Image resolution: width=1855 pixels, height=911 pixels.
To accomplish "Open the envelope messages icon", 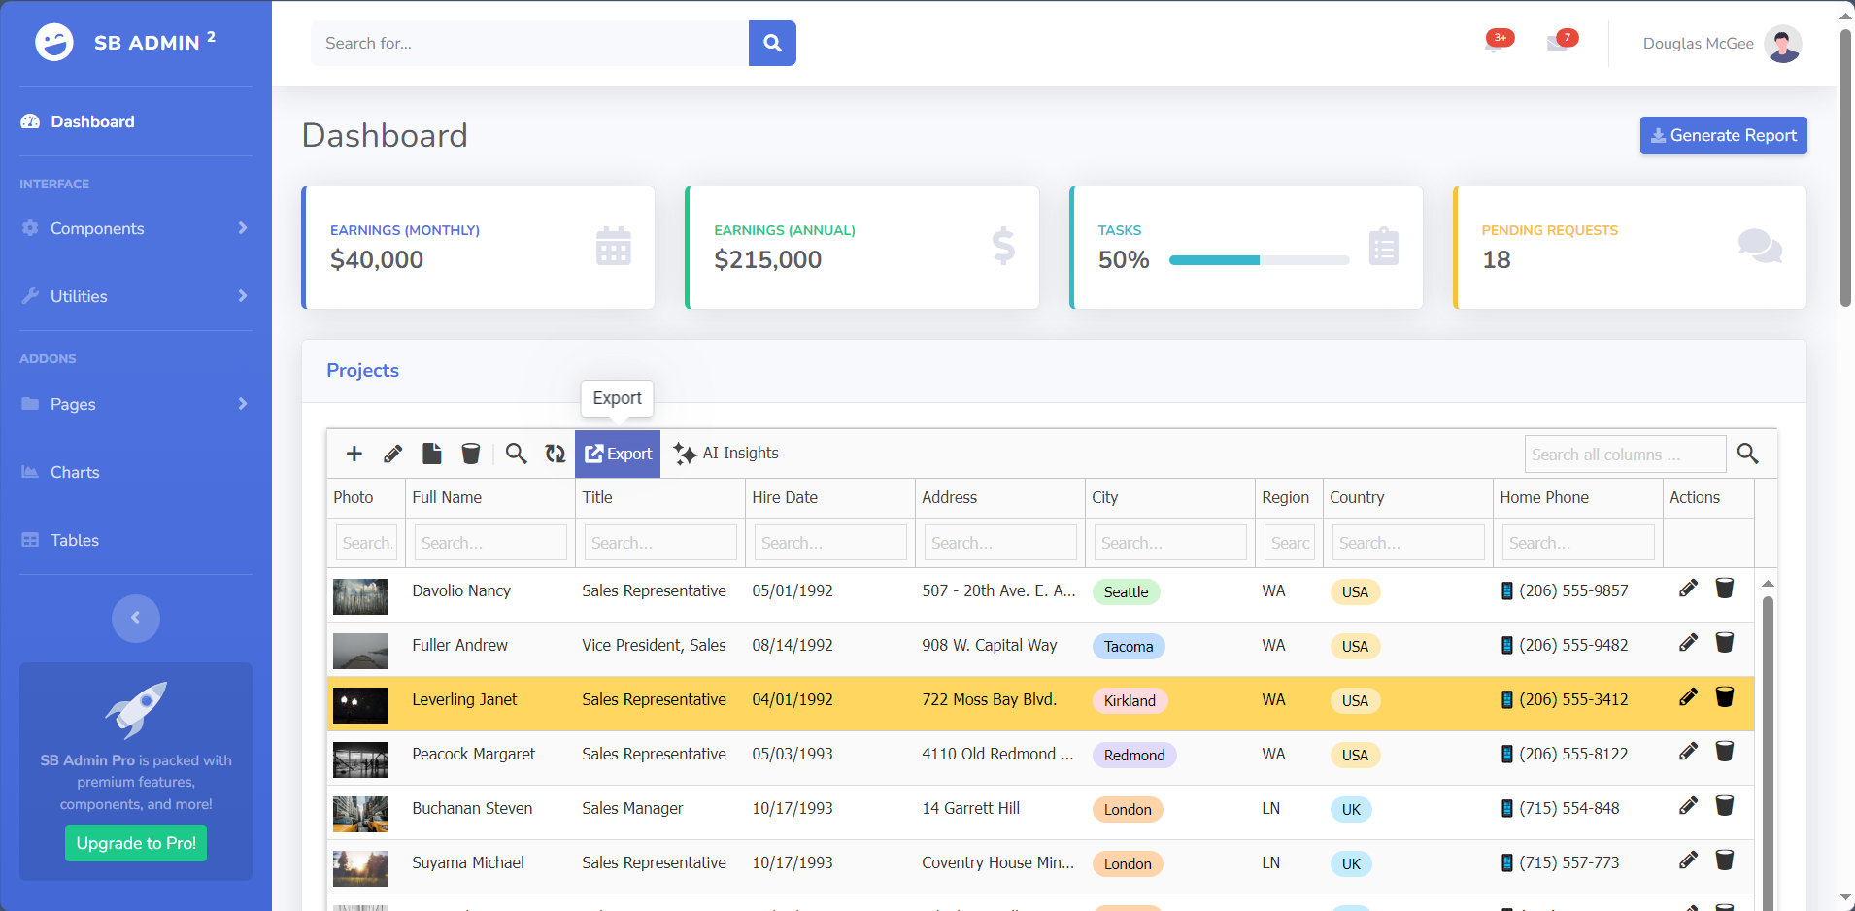I will point(1559,43).
